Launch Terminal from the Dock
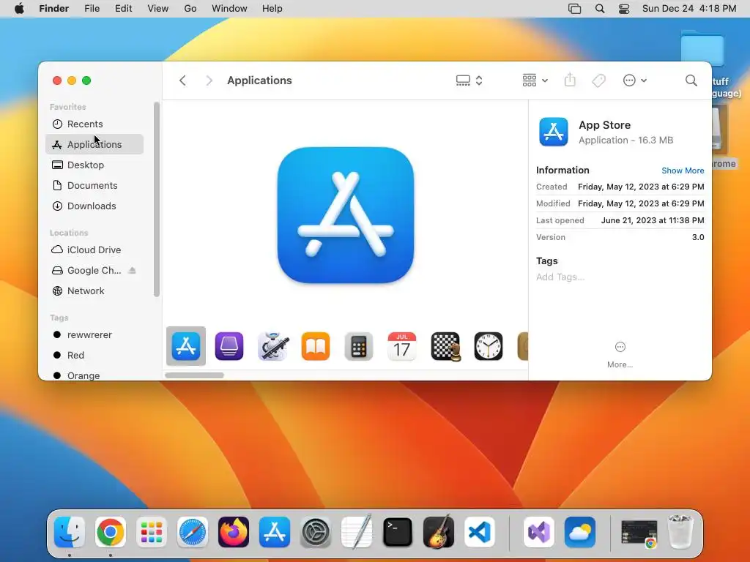Image resolution: width=750 pixels, height=562 pixels. pyautogui.click(x=398, y=532)
